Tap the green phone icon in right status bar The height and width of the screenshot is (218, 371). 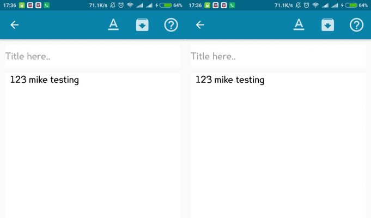pos(232,5)
